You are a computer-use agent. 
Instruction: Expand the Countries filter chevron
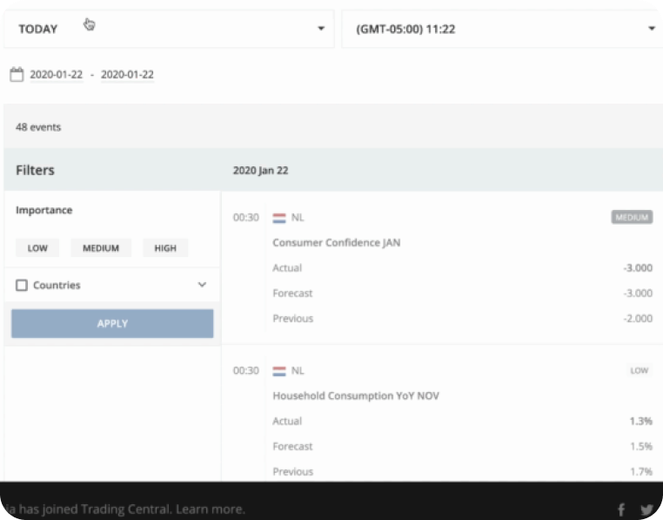pyautogui.click(x=202, y=286)
